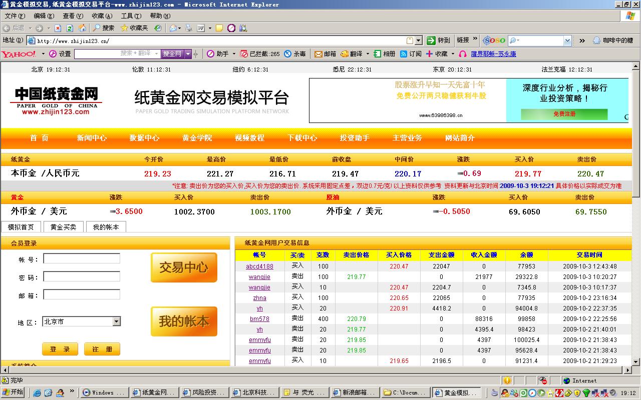The width and height of the screenshot is (641, 400).
Task: Click the 咖啡中的糖 QQ user icon
Action: pyautogui.click(x=596, y=40)
